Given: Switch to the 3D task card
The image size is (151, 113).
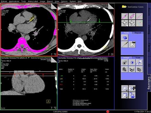Looking at the screenshot, I should [149, 65].
